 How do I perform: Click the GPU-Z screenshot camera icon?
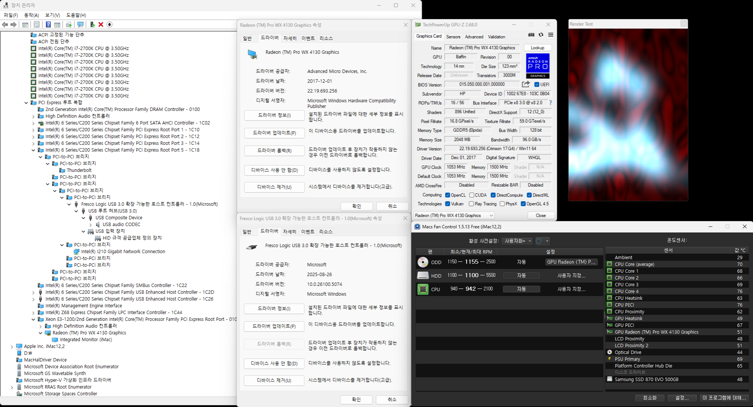[531, 35]
